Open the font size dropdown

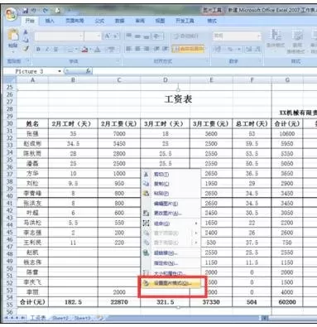[98, 36]
